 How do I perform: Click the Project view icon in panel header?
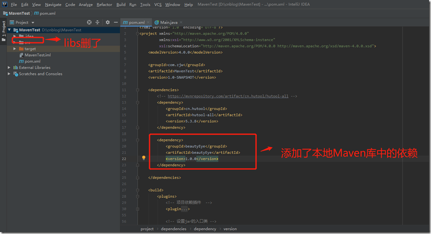click(x=12, y=22)
